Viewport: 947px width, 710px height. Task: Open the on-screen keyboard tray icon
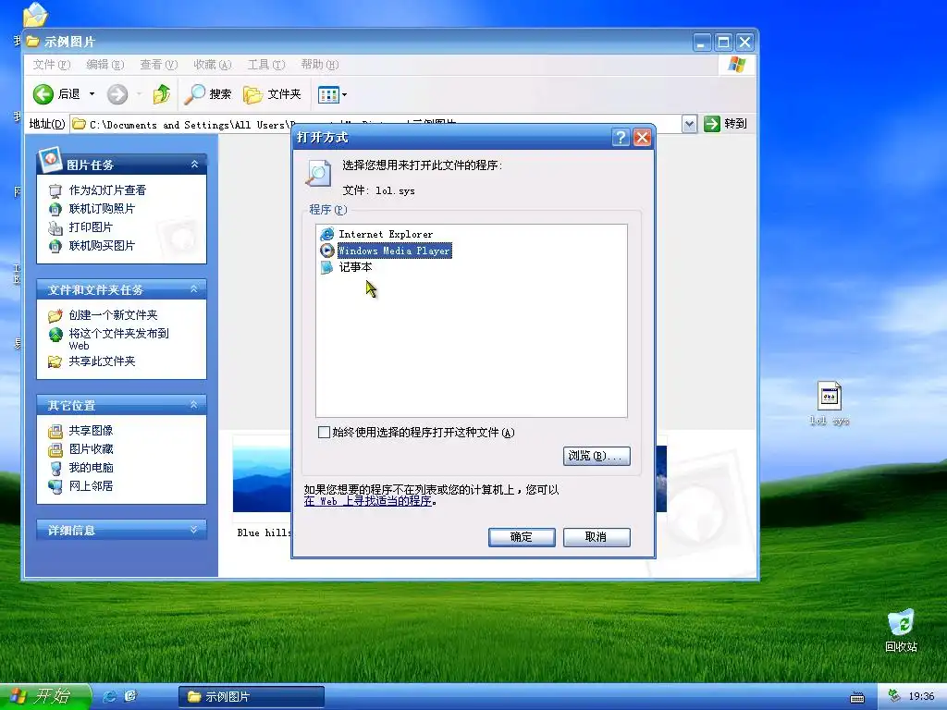pos(857,698)
